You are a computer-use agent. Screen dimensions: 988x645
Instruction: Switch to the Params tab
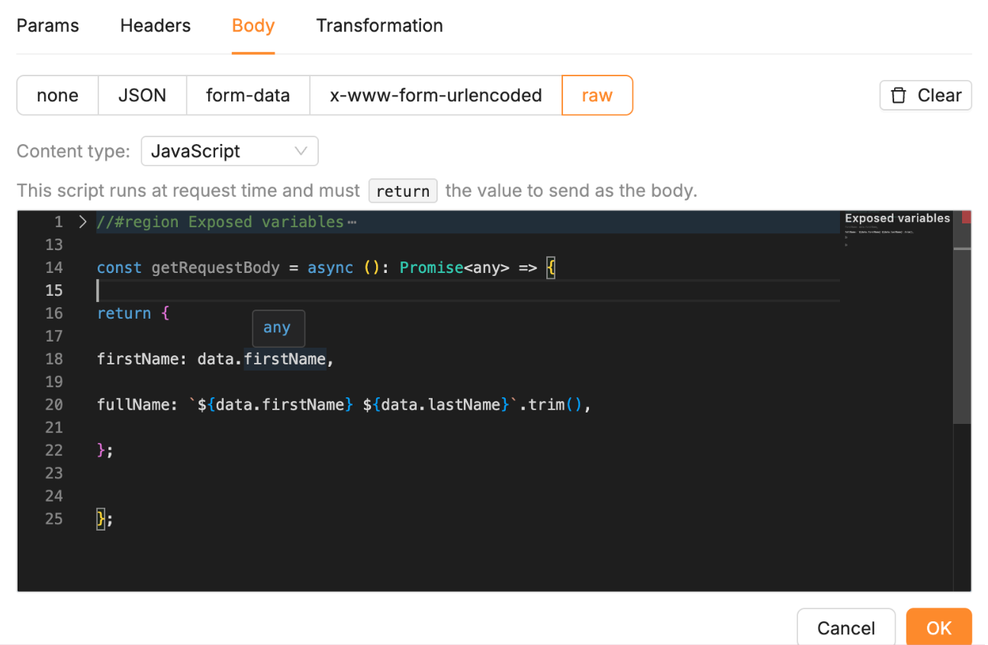coord(47,25)
